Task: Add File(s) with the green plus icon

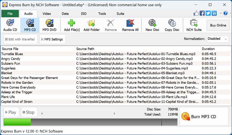Action: click(72, 25)
